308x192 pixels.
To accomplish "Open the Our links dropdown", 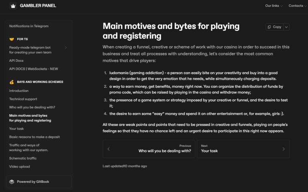I will [x=274, y=6].
